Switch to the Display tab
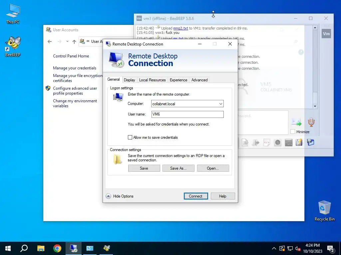 (130, 80)
